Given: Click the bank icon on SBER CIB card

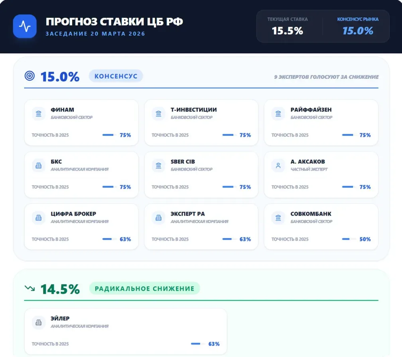Looking at the screenshot, I should coord(158,165).
